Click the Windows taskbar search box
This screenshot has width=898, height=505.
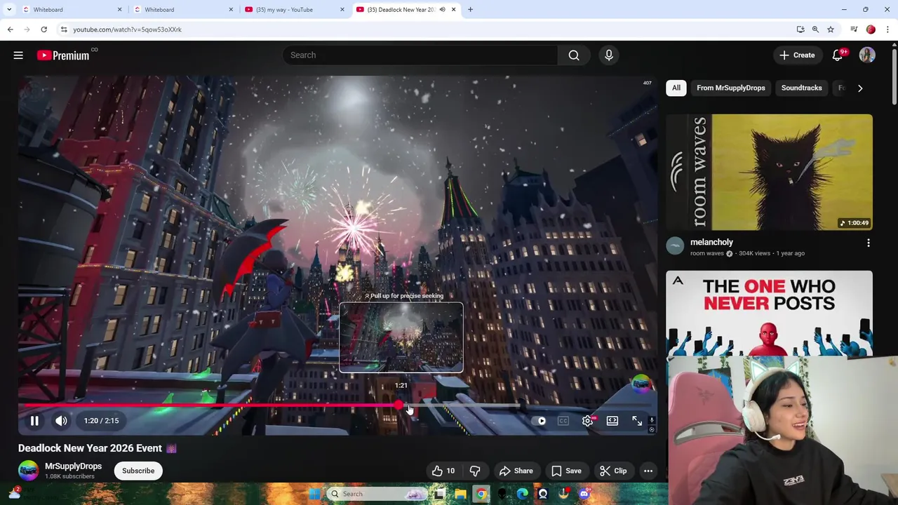tap(377, 494)
